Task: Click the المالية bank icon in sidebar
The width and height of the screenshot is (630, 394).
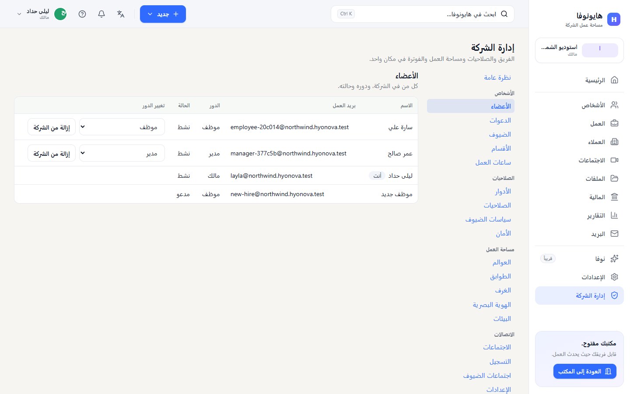Action: coord(614,197)
